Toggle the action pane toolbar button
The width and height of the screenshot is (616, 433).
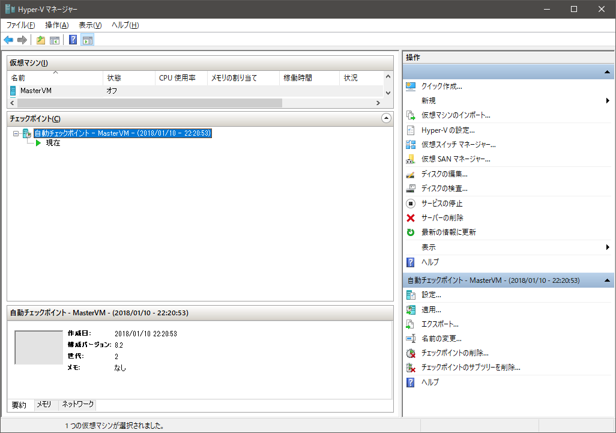click(88, 40)
